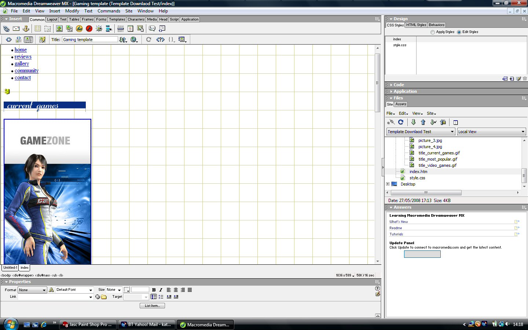Switch to Show Design view

click(28, 40)
